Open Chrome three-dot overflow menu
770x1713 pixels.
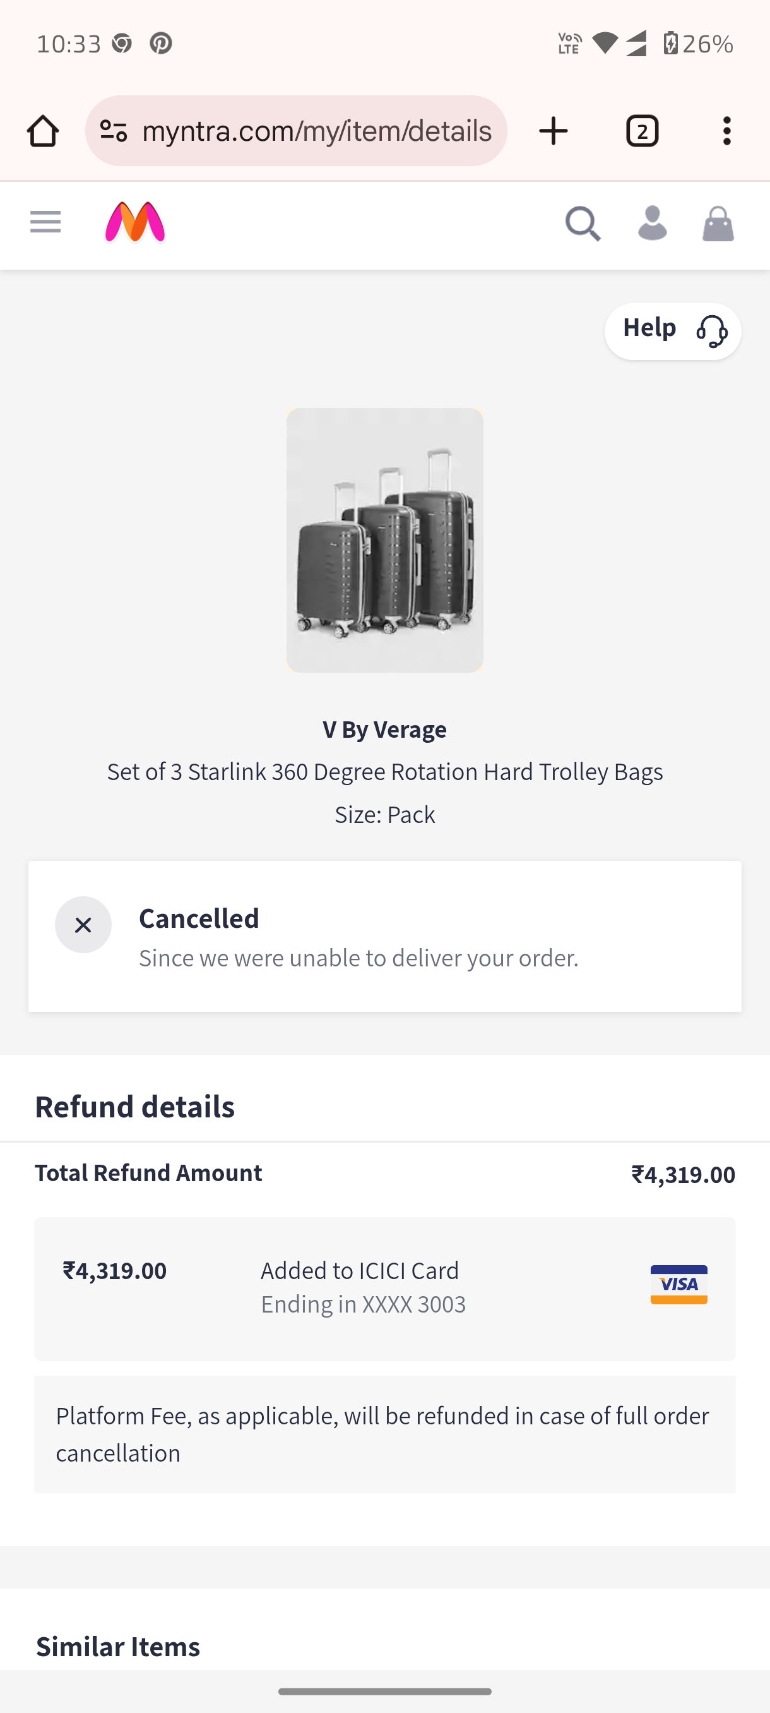coord(727,131)
